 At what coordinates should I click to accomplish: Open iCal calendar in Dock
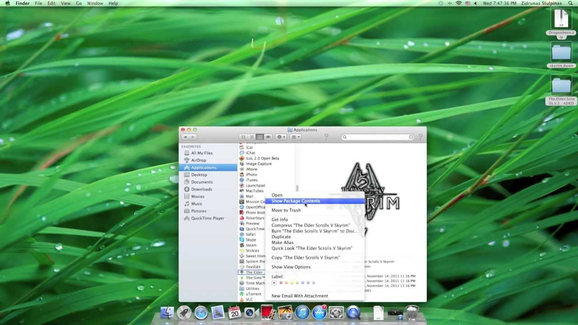(x=234, y=312)
